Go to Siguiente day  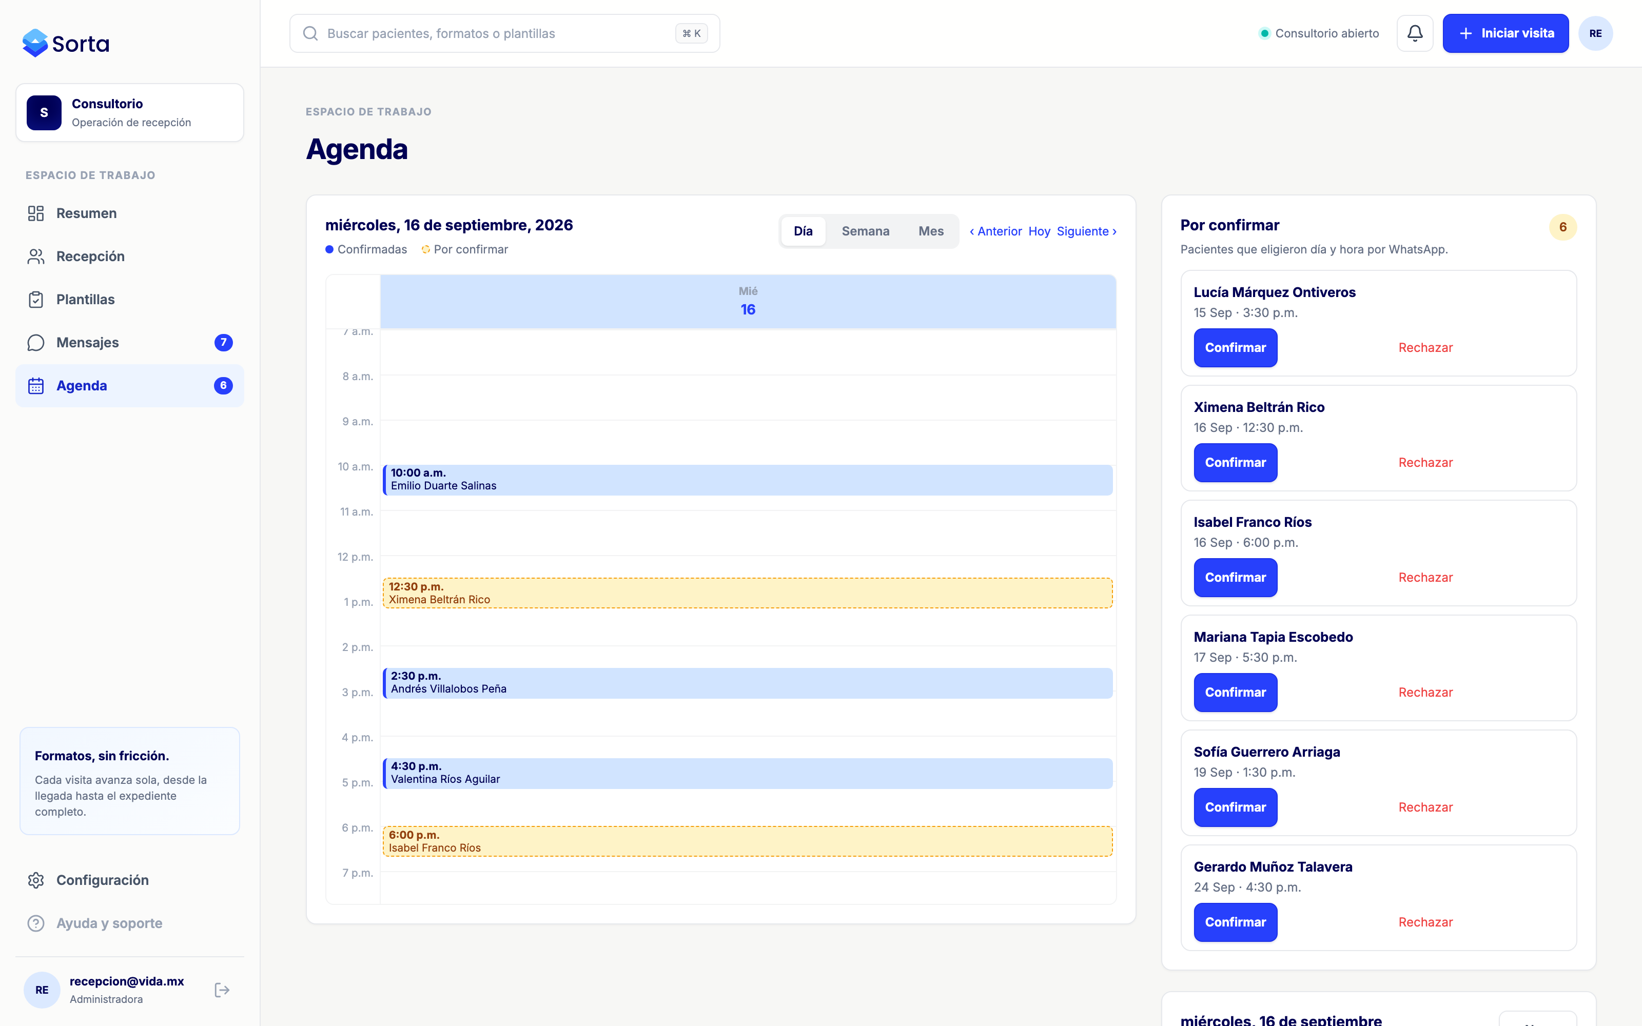click(x=1086, y=231)
